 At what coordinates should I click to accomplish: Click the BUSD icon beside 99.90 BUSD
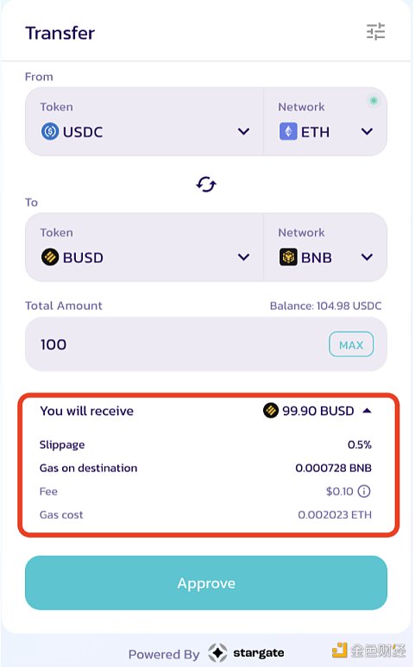(x=270, y=411)
